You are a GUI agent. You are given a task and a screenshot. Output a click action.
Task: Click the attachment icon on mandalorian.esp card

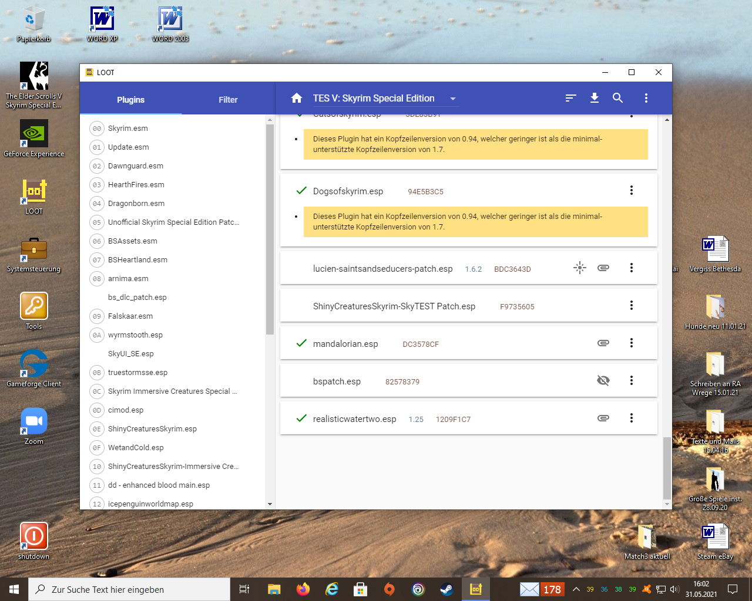(x=603, y=343)
